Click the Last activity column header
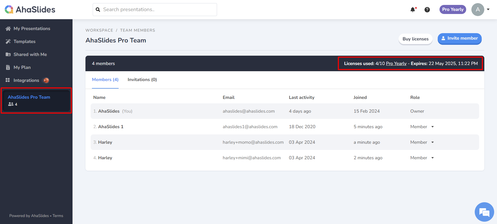 [x=302, y=97]
